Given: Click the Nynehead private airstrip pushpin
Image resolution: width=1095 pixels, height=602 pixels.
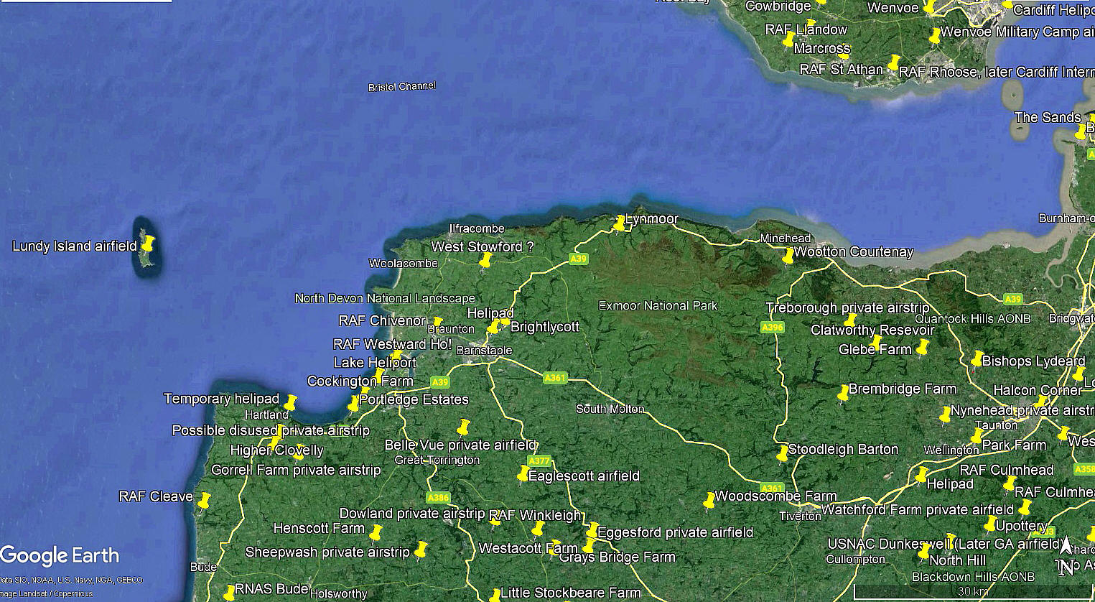Looking at the screenshot, I should click(x=946, y=415).
